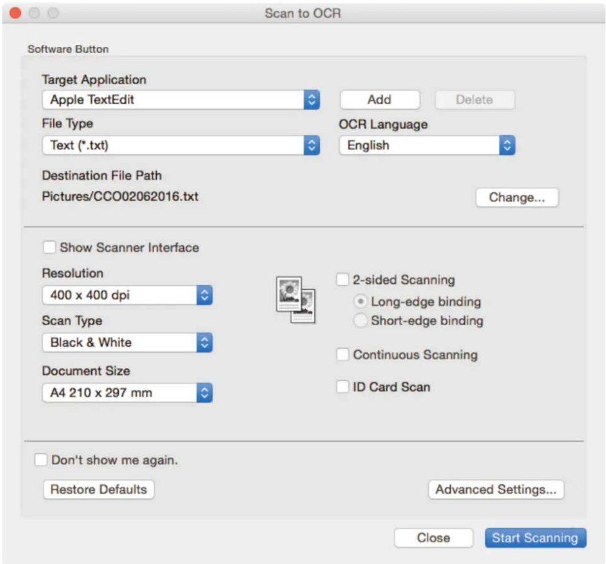Open the OCR Language dropdown
606x564 pixels.
(427, 145)
